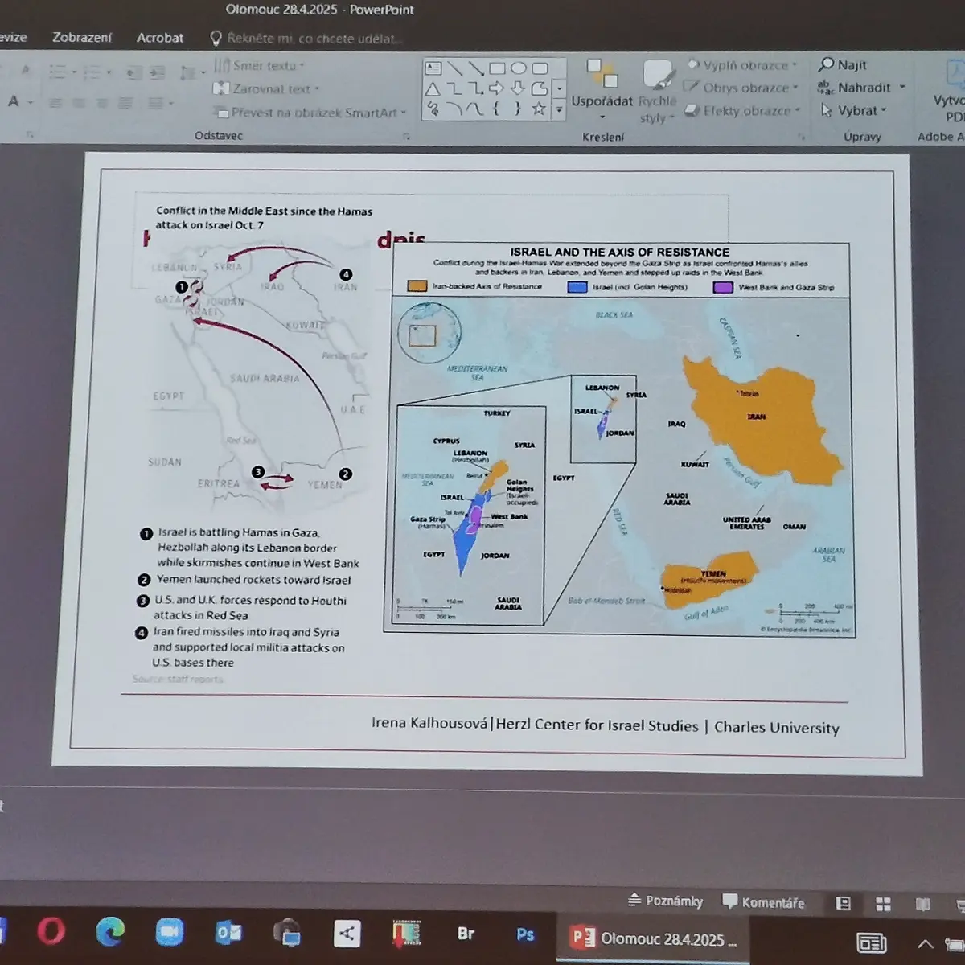Open Výplň obrazce fill color
This screenshot has height=965, width=965.
[741, 65]
